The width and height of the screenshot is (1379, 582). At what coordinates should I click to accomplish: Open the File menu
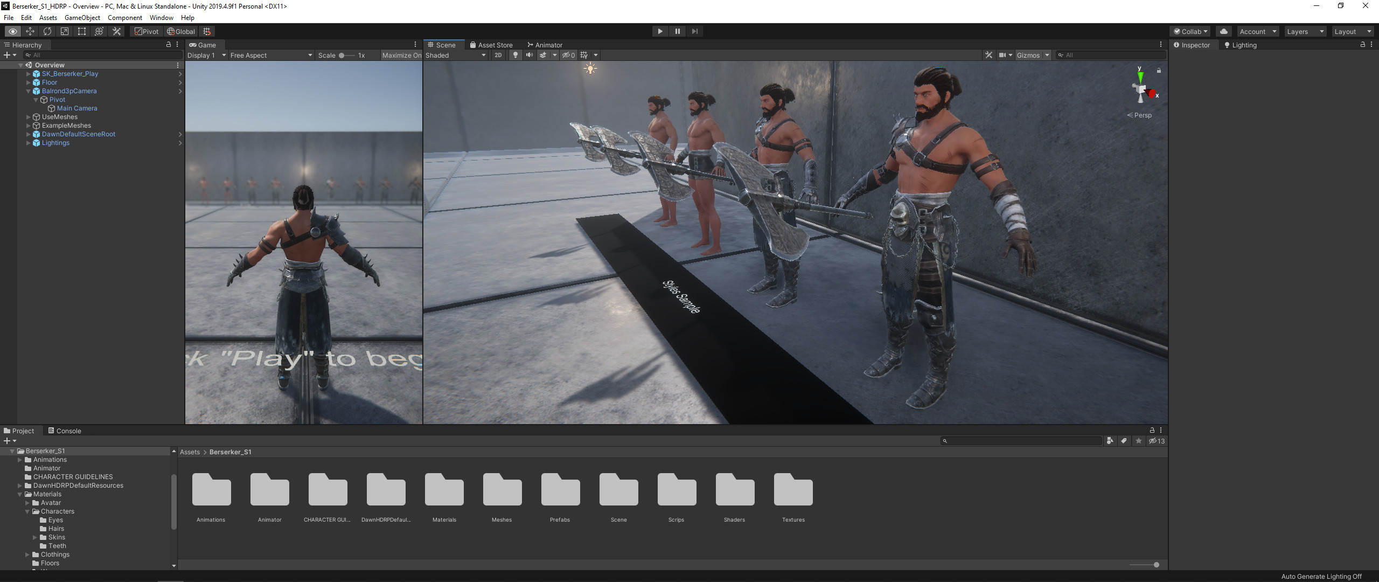[x=9, y=17]
